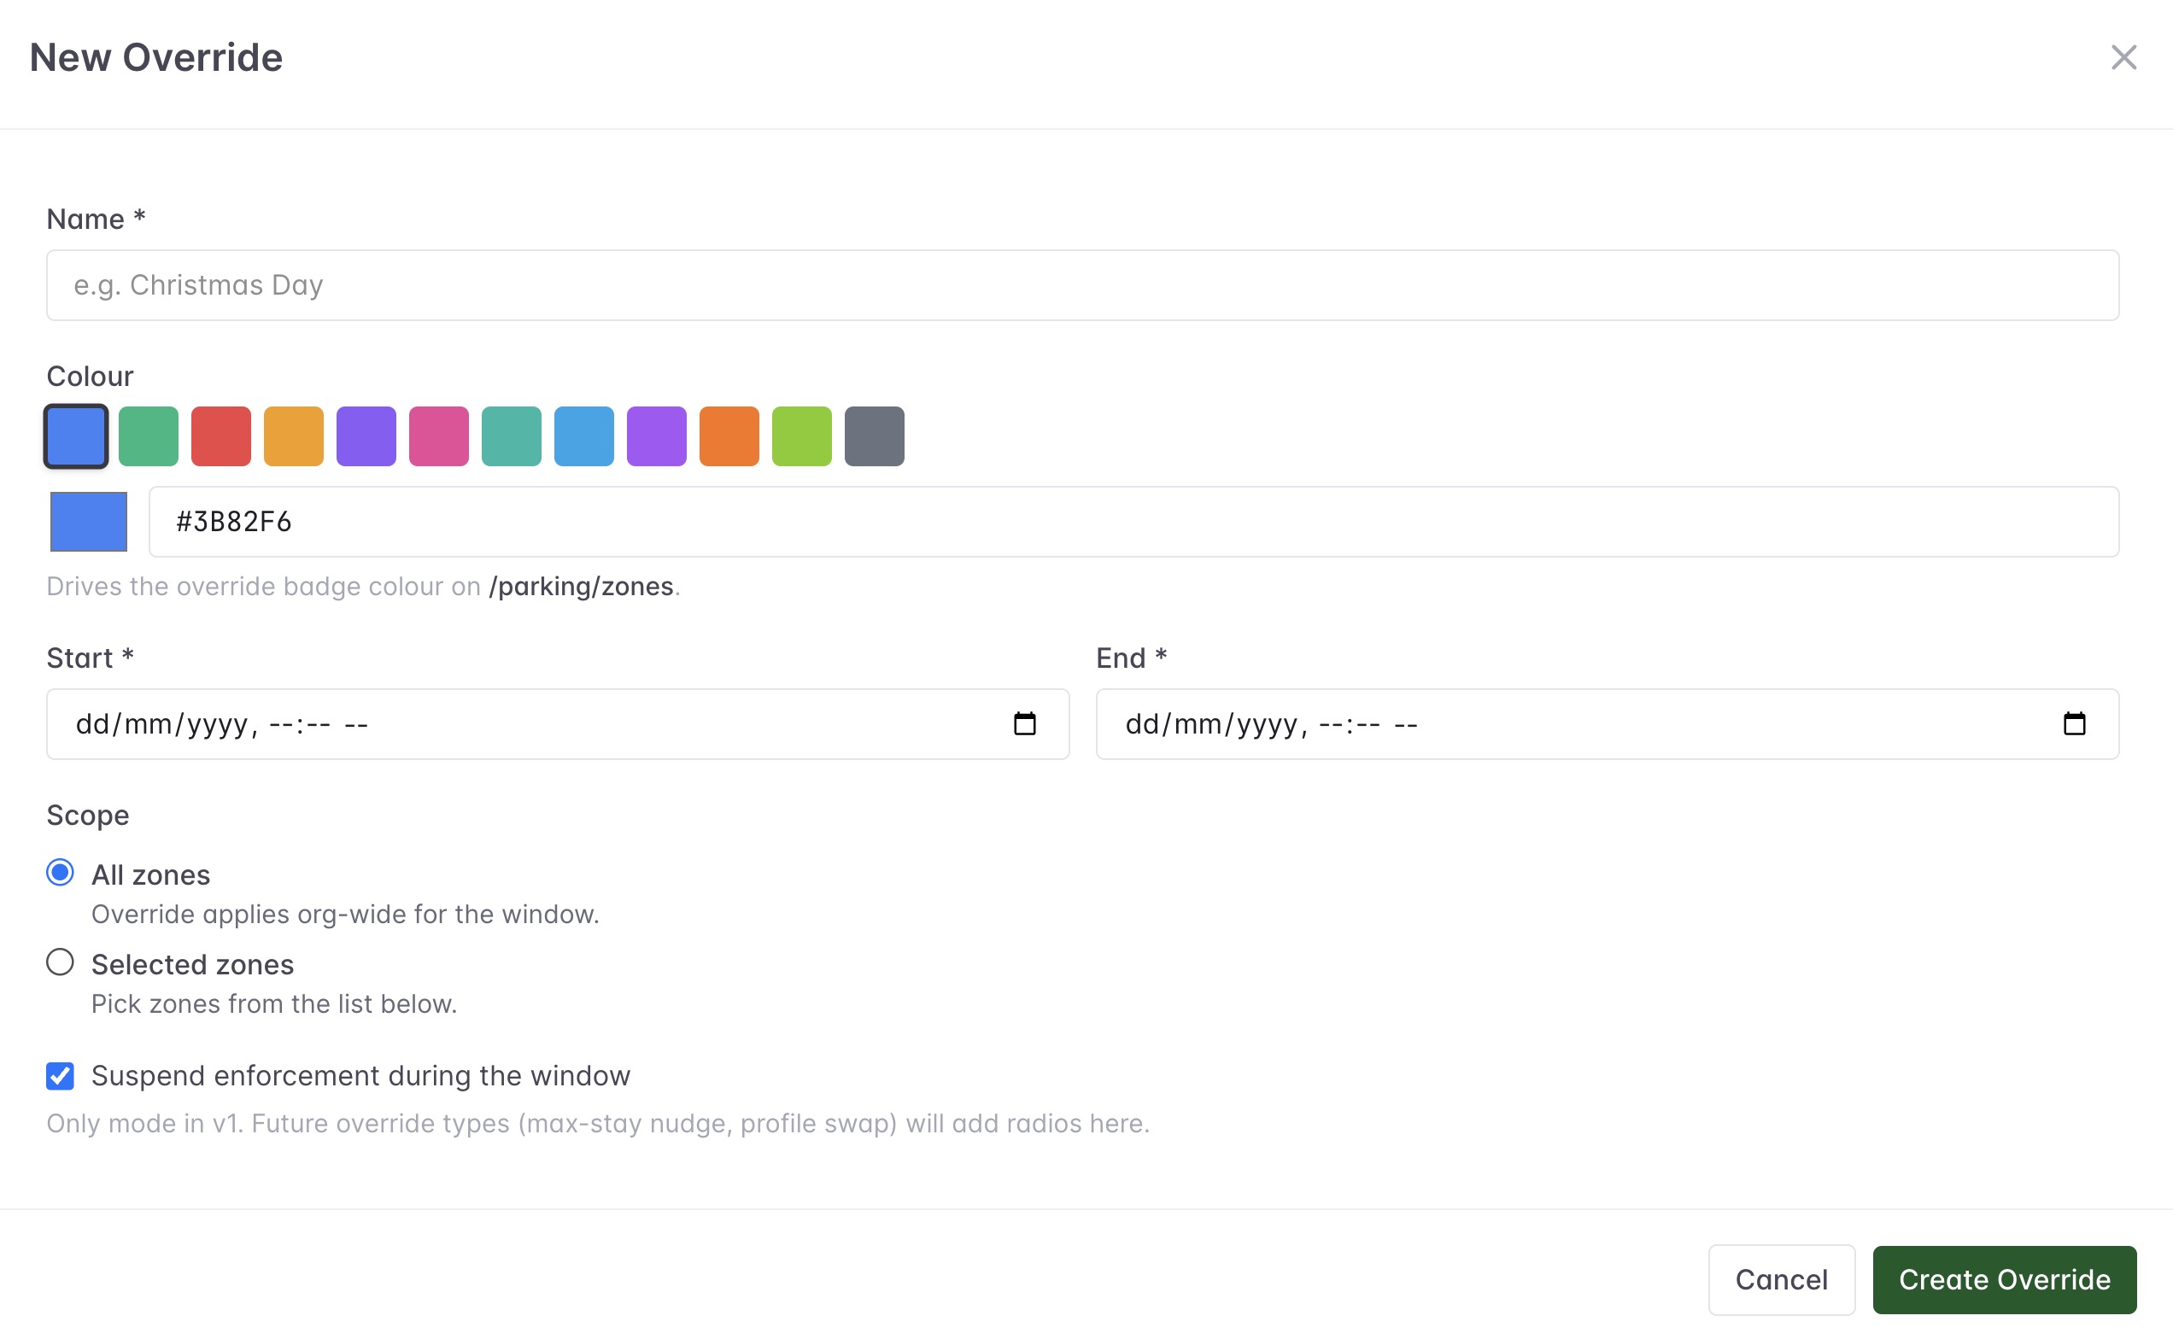Focus the Name text field
The width and height of the screenshot is (2173, 1339).
click(x=1082, y=285)
